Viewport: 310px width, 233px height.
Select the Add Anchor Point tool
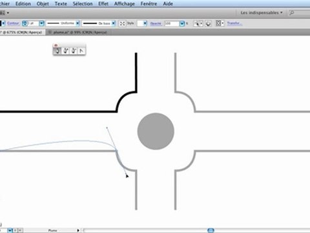(x=66, y=51)
